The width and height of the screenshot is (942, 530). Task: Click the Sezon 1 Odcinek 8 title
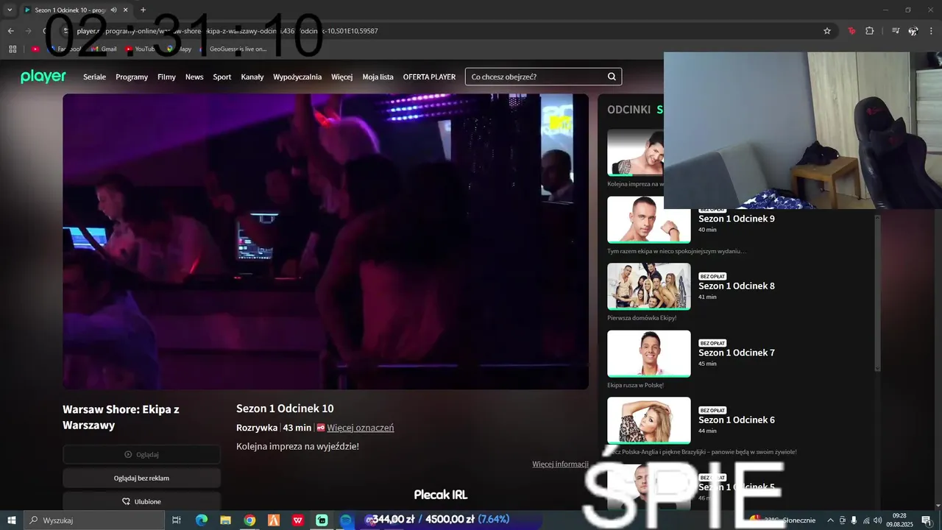pyautogui.click(x=737, y=286)
